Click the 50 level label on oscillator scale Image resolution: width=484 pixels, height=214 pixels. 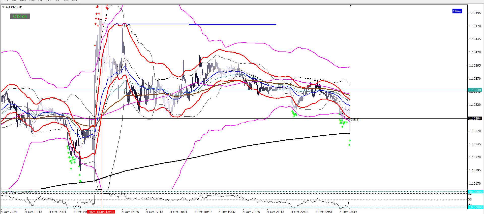point(470,199)
